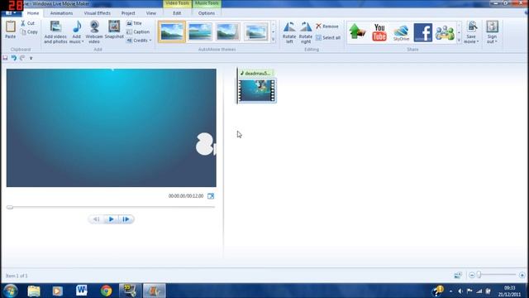This screenshot has height=298, width=529.
Task: Open the Windows Start menu
Action: pyautogui.click(x=11, y=291)
